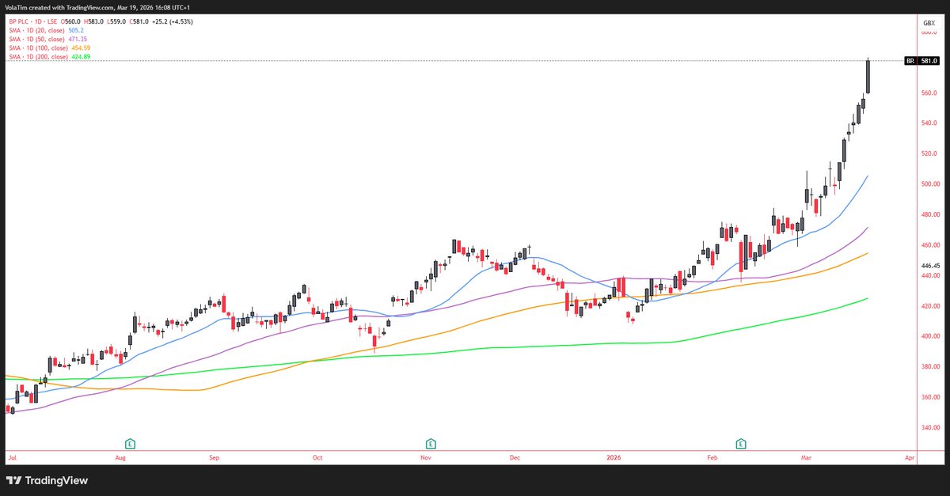Click the TradingView logo at bottom left
This screenshot has height=496, width=950.
[x=47, y=480]
